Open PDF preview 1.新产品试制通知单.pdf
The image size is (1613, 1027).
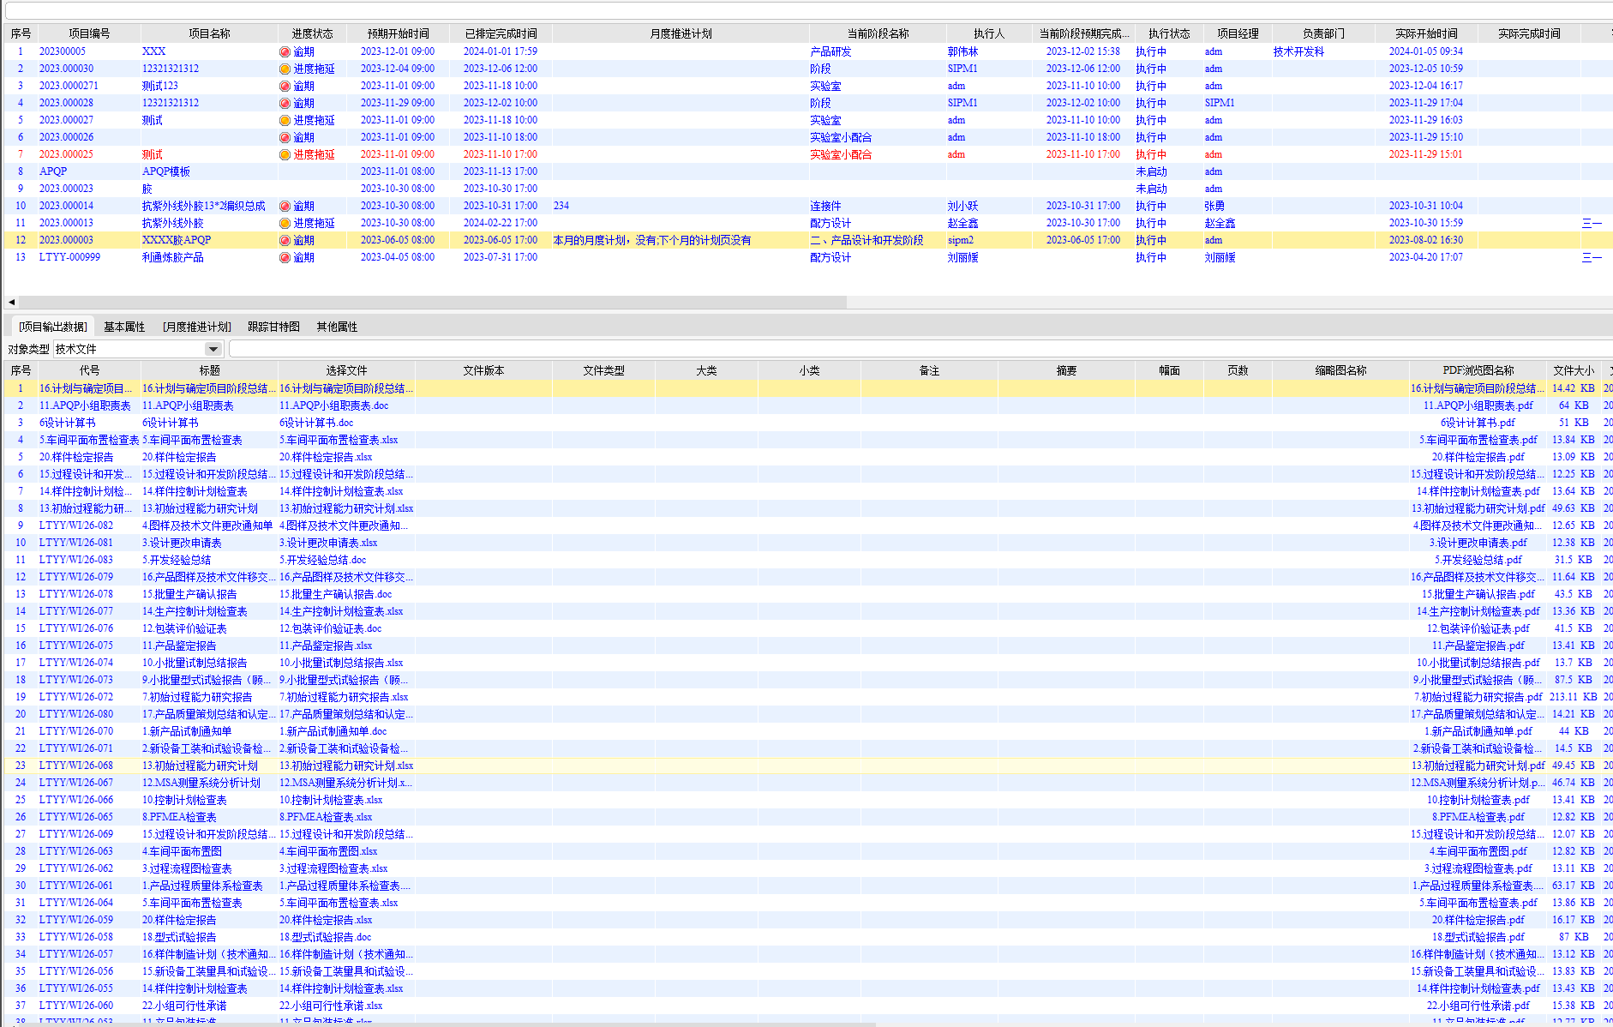(x=1478, y=731)
